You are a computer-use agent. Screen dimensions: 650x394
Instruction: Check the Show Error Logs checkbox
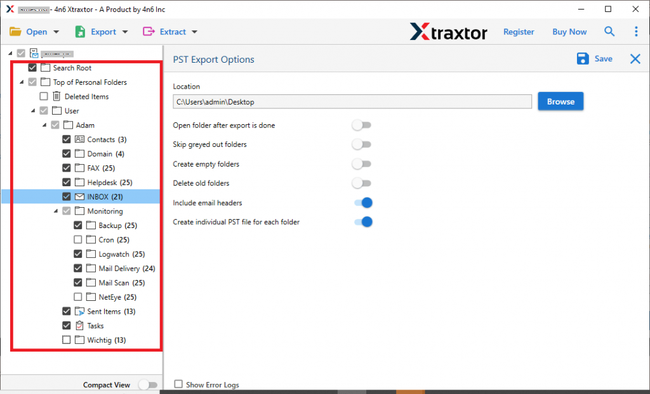pos(178,384)
